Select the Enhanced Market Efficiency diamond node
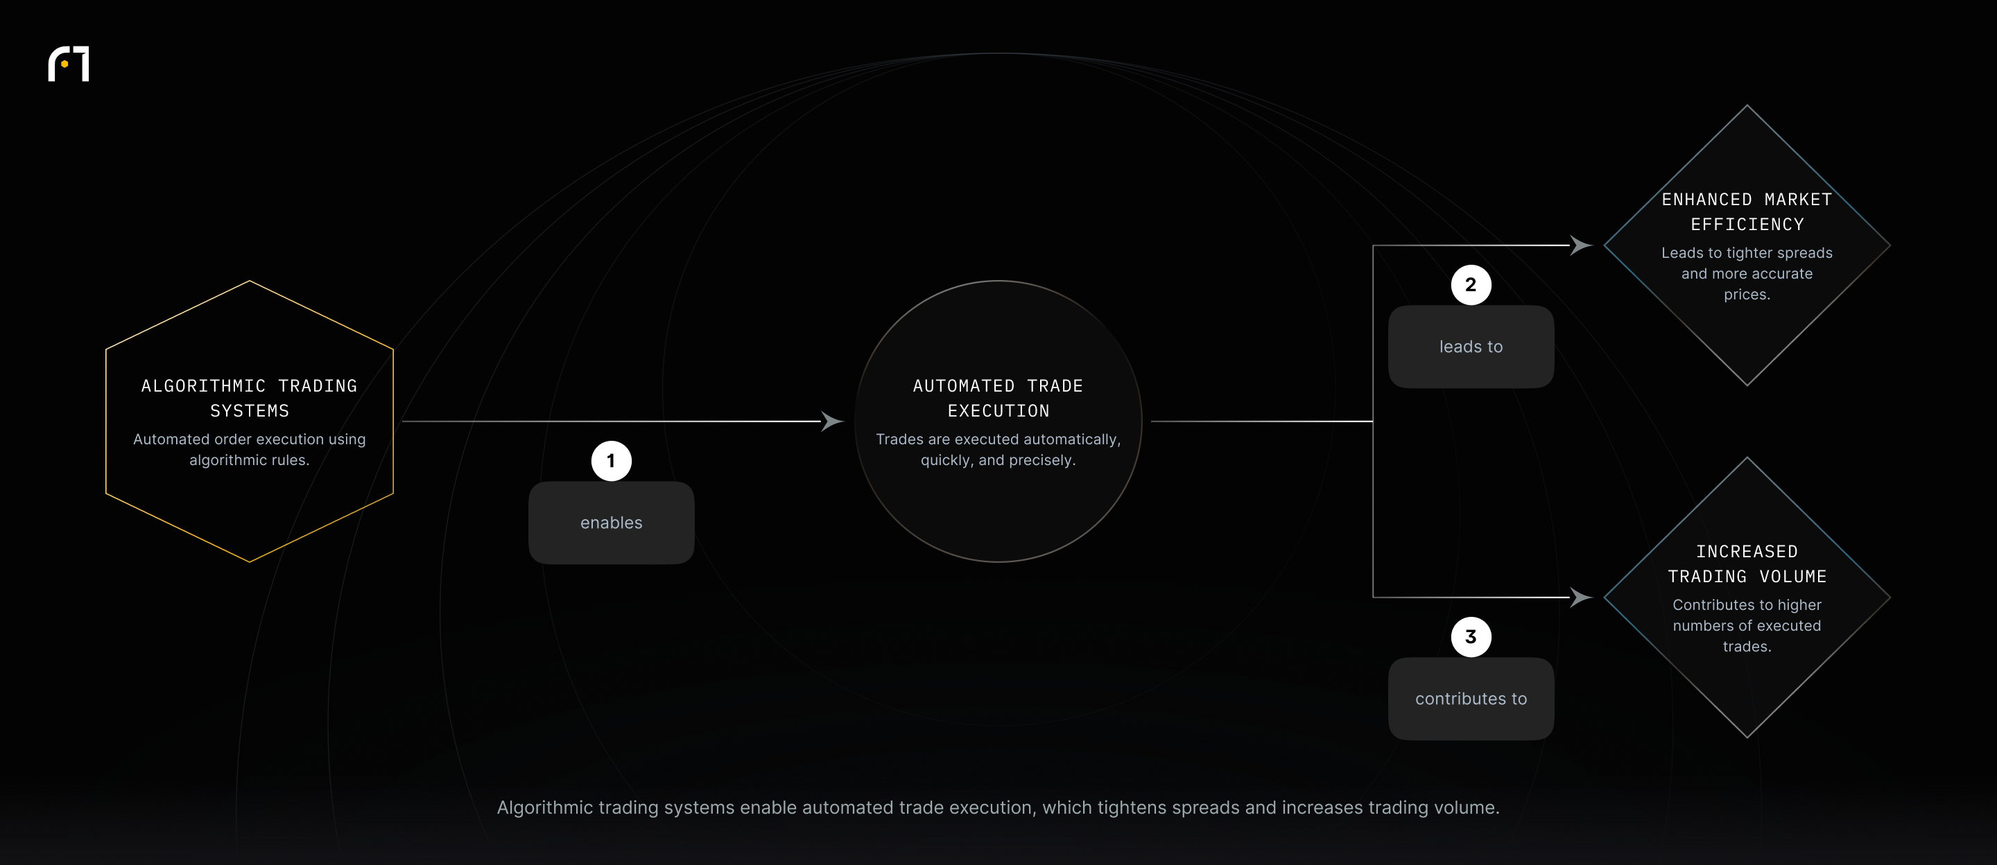Image resolution: width=1997 pixels, height=865 pixels. tap(1747, 245)
